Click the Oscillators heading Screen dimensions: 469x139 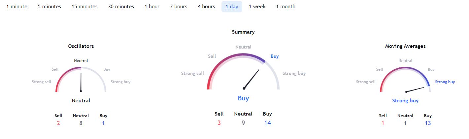(81, 46)
